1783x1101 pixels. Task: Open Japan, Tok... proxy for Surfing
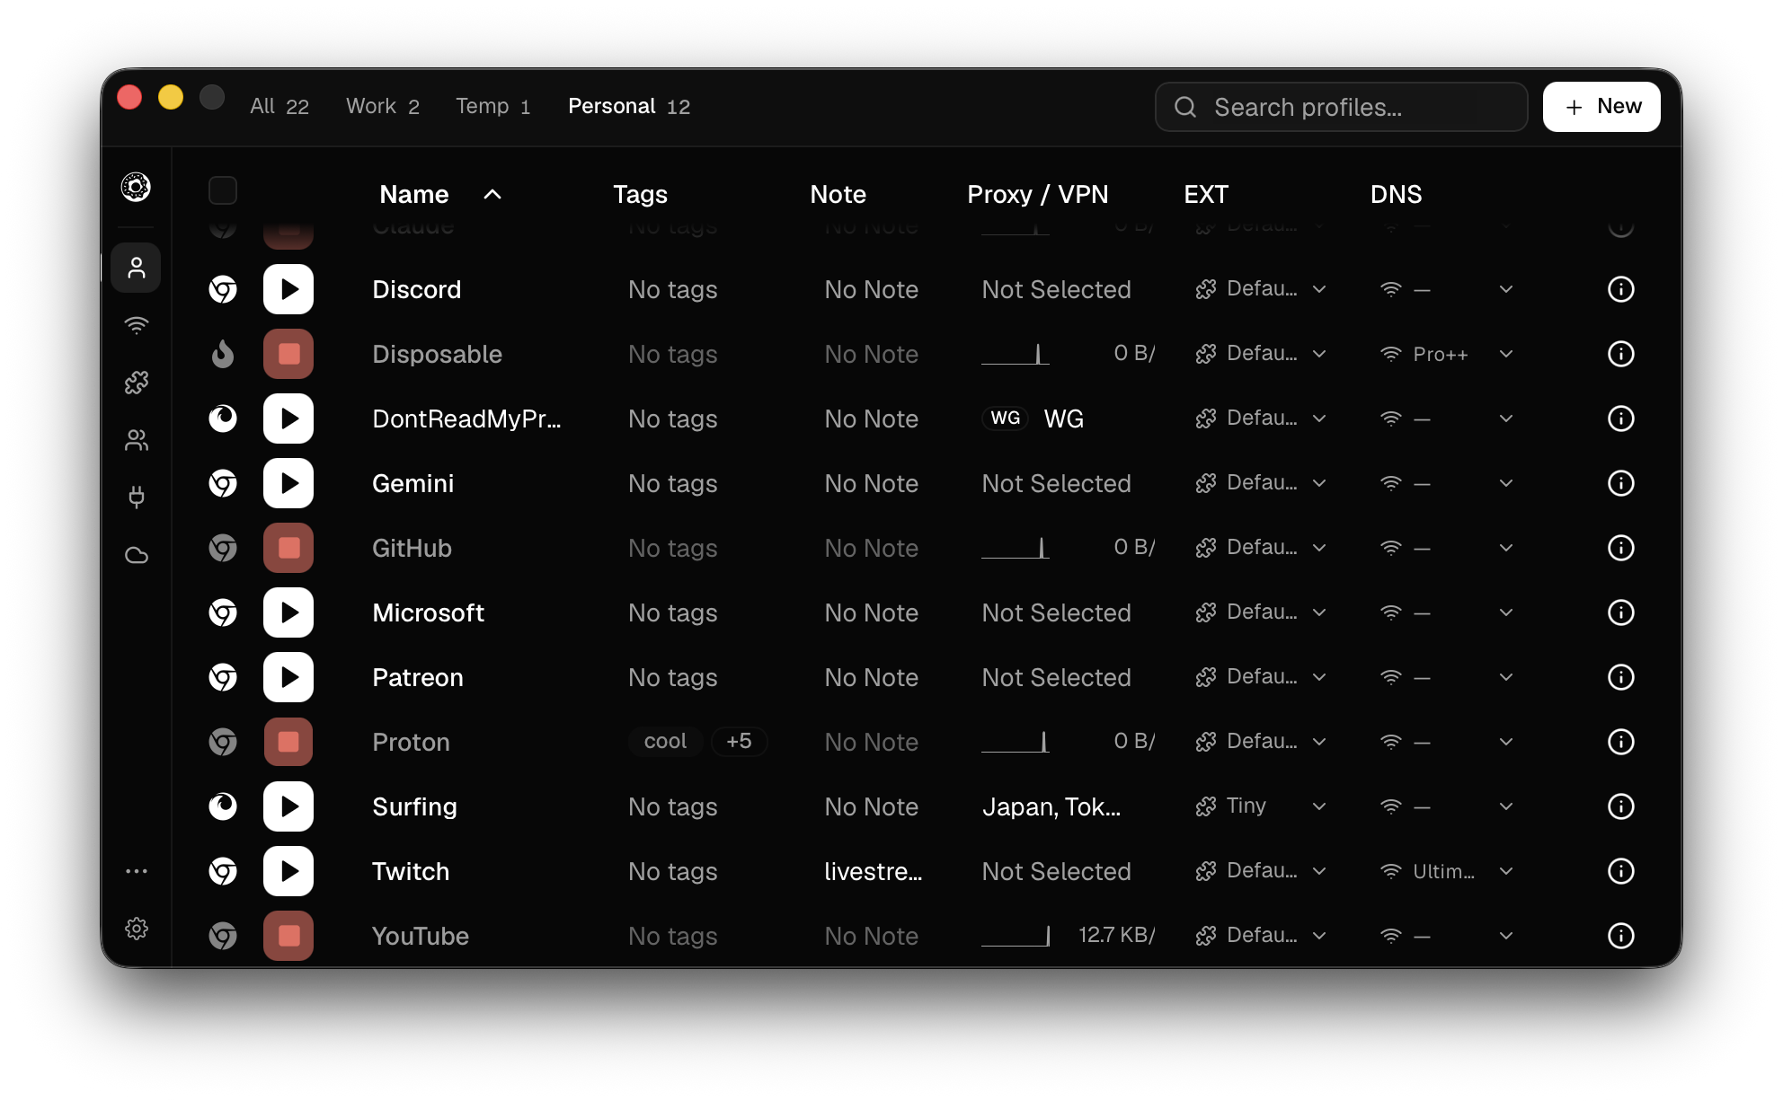point(1051,806)
